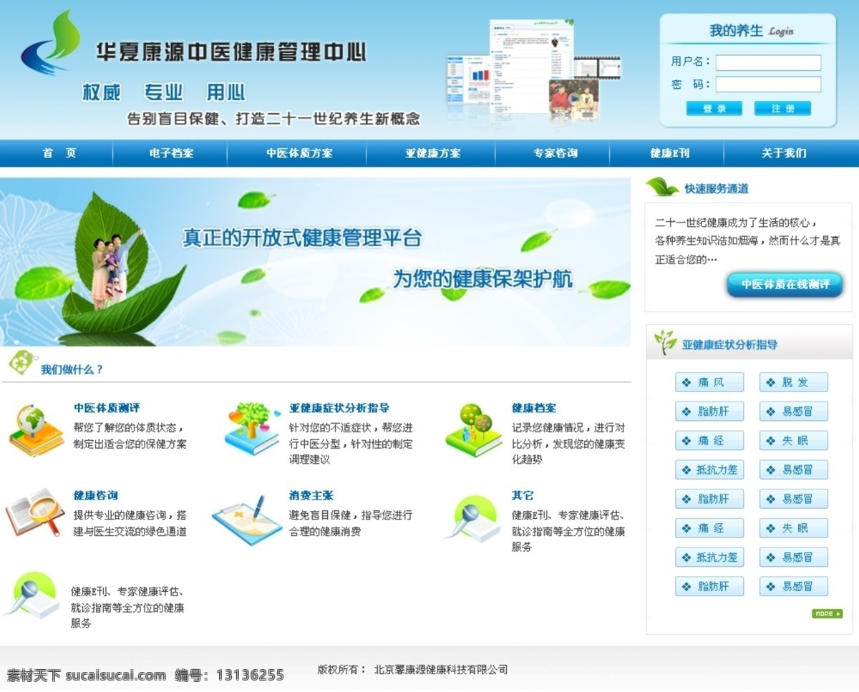Open the 其它 heading link
Image resolution: width=859 pixels, height=692 pixels.
pos(523,495)
